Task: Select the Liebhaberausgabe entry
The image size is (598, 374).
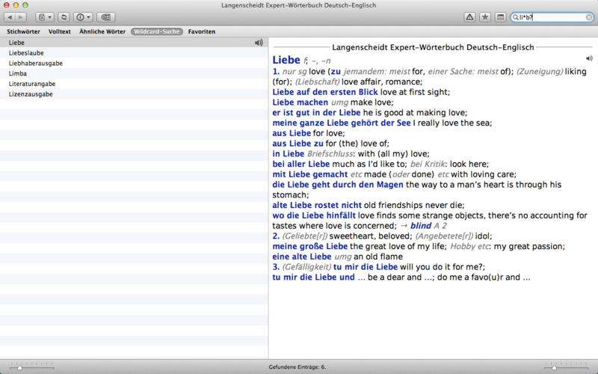Action: pos(134,63)
